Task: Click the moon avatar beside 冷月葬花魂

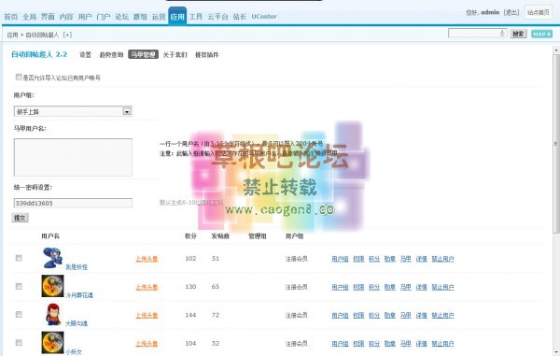Action: [x=52, y=286]
